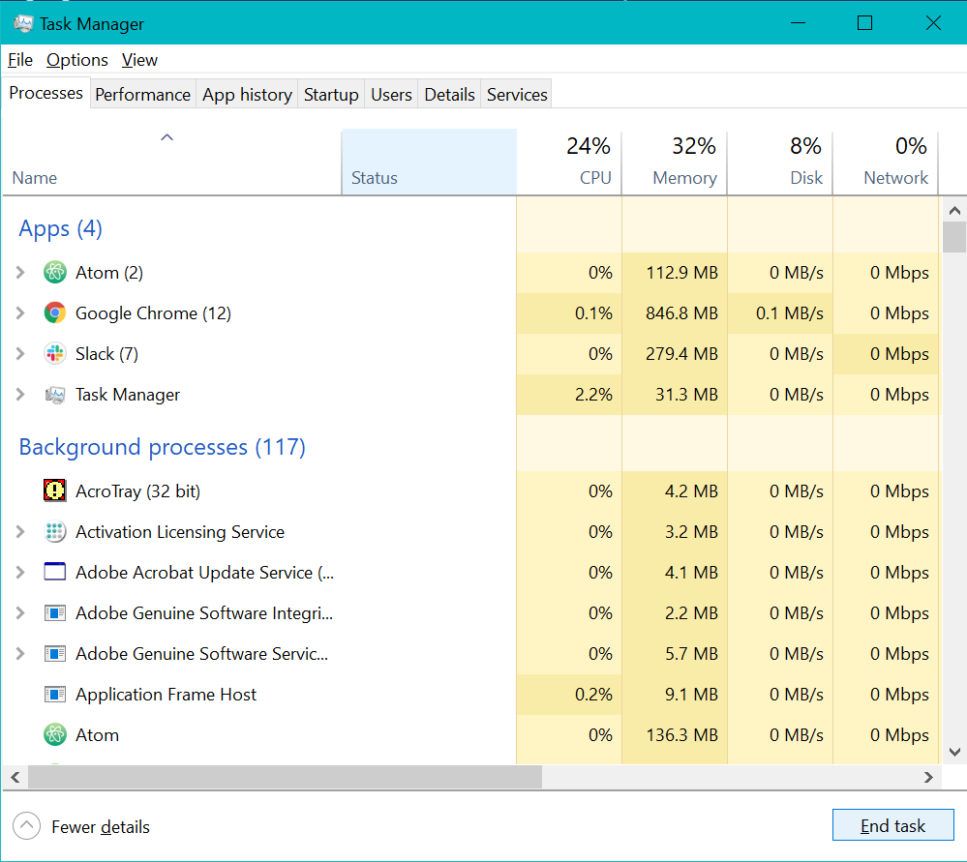Click the vertical scrollbar down arrow
The height and width of the screenshot is (862, 967).
(954, 751)
